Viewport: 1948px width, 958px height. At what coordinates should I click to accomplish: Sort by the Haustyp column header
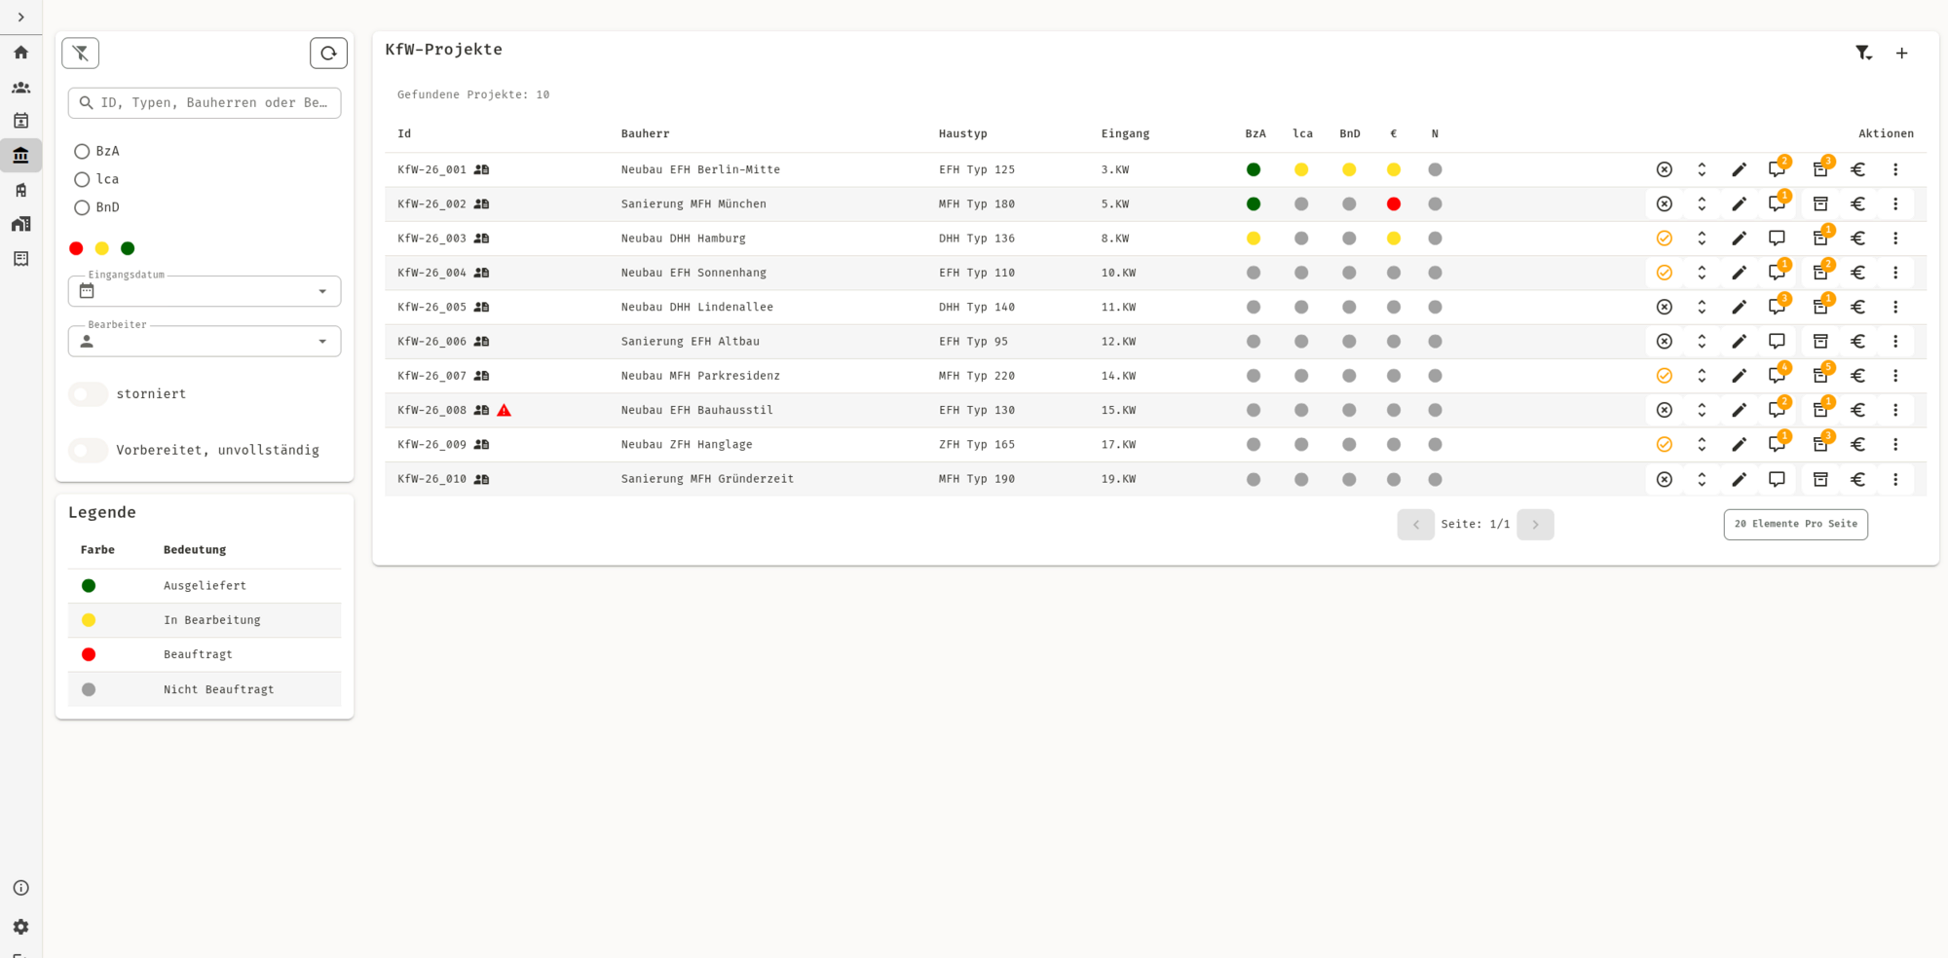962,134
